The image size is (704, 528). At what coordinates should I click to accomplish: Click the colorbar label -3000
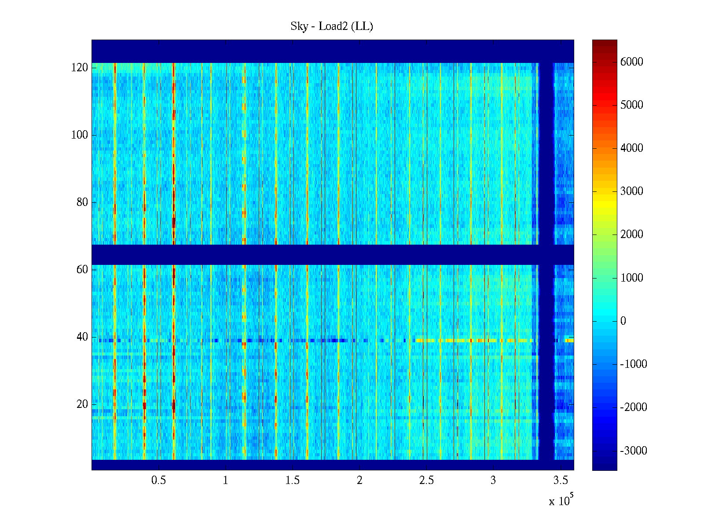click(x=633, y=451)
